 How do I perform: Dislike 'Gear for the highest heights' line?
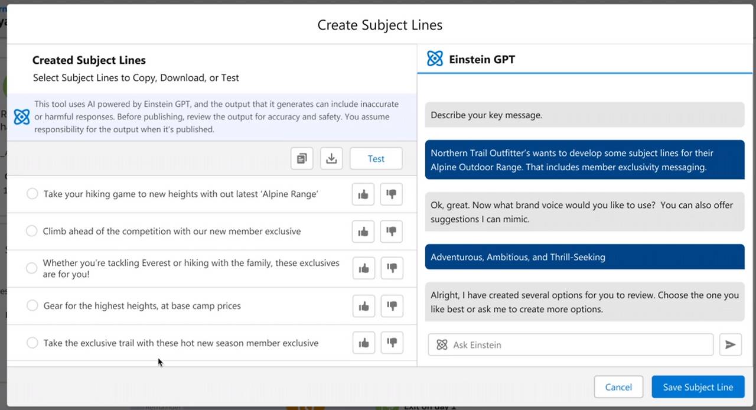[x=391, y=306]
